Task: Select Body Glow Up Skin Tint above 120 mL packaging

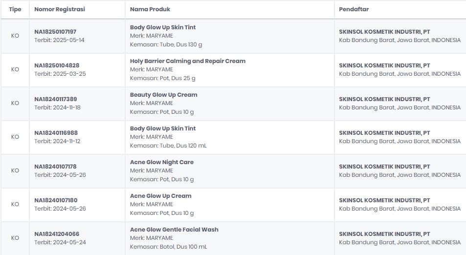Action: [x=163, y=128]
